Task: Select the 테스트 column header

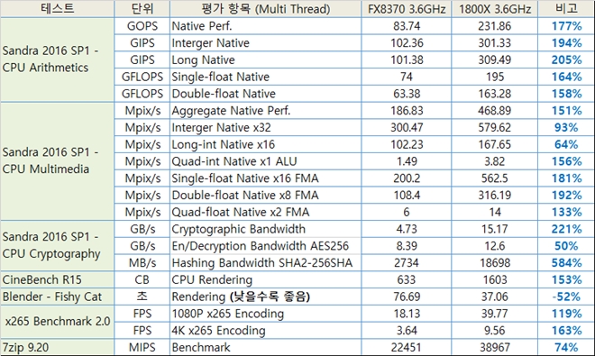Action: (58, 8)
